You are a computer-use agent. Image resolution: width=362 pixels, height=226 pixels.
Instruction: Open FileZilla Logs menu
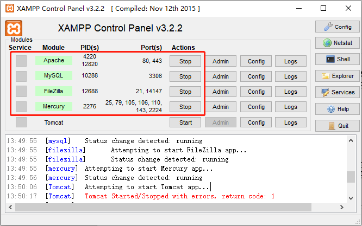point(291,92)
